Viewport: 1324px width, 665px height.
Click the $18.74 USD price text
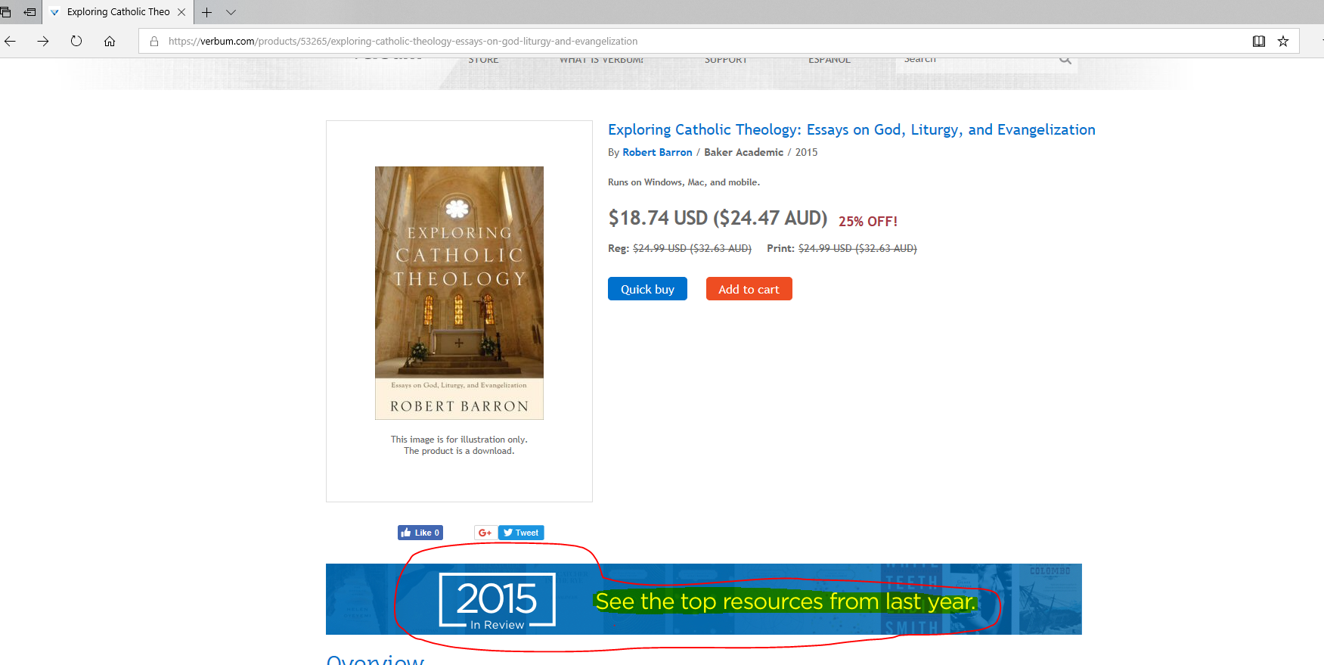658,218
